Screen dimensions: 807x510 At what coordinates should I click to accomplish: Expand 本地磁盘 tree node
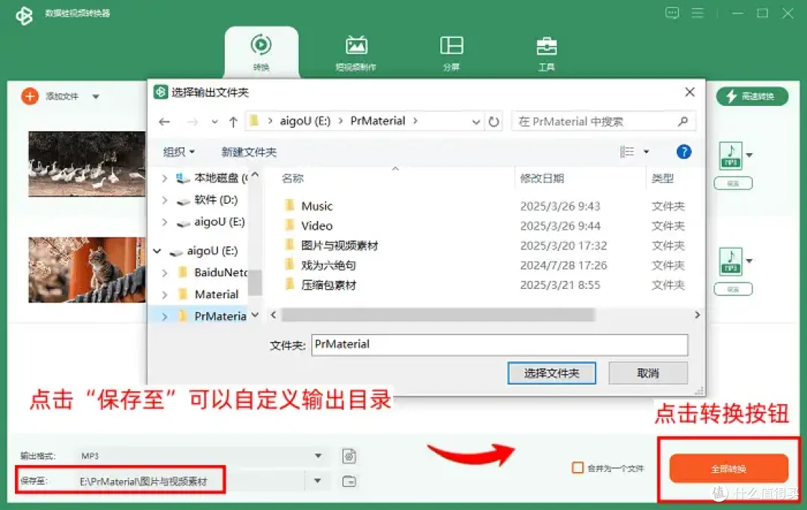[x=164, y=178]
